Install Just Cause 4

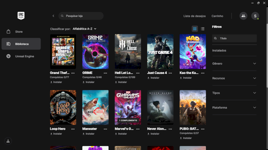click(x=153, y=78)
